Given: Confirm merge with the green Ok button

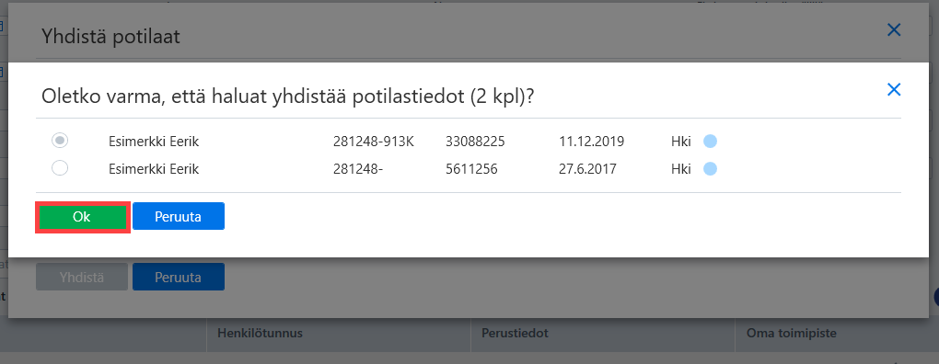Looking at the screenshot, I should pyautogui.click(x=82, y=217).
